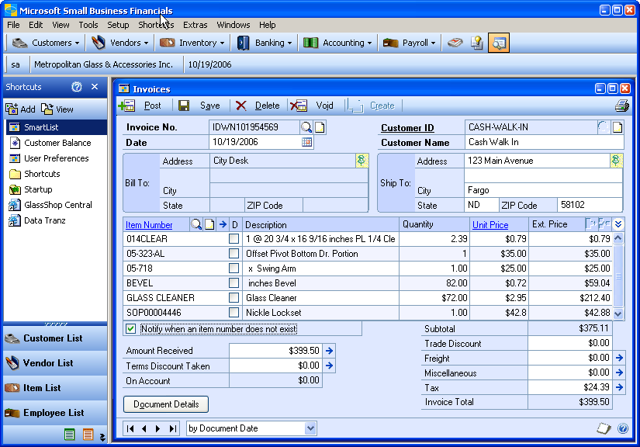The height and width of the screenshot is (447, 640).
Task: Expand more shortcut buttons chevron
Action: click(x=102, y=437)
